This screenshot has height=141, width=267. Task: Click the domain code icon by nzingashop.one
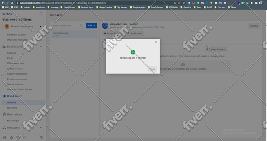click(x=105, y=26)
